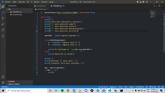Click the ClientRPC.py breadcrumb

[42, 9]
